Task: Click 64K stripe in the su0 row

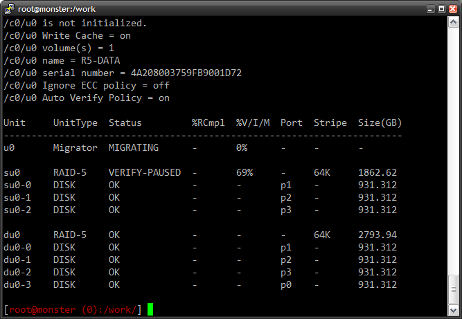Action: (x=322, y=173)
